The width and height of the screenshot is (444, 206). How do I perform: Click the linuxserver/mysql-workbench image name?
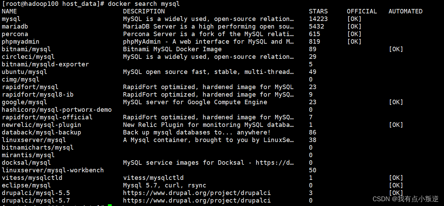point(53,170)
